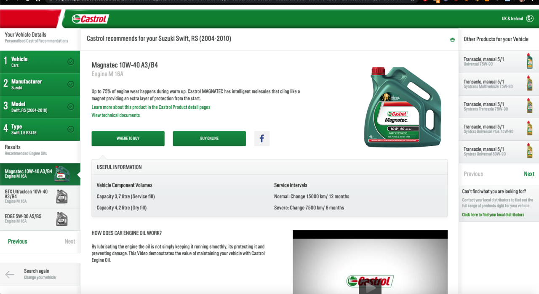Click the Can't find what you are looking for? text

(494, 192)
